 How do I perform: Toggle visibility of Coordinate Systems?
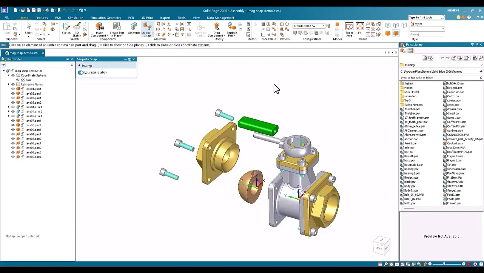[x=13, y=75]
